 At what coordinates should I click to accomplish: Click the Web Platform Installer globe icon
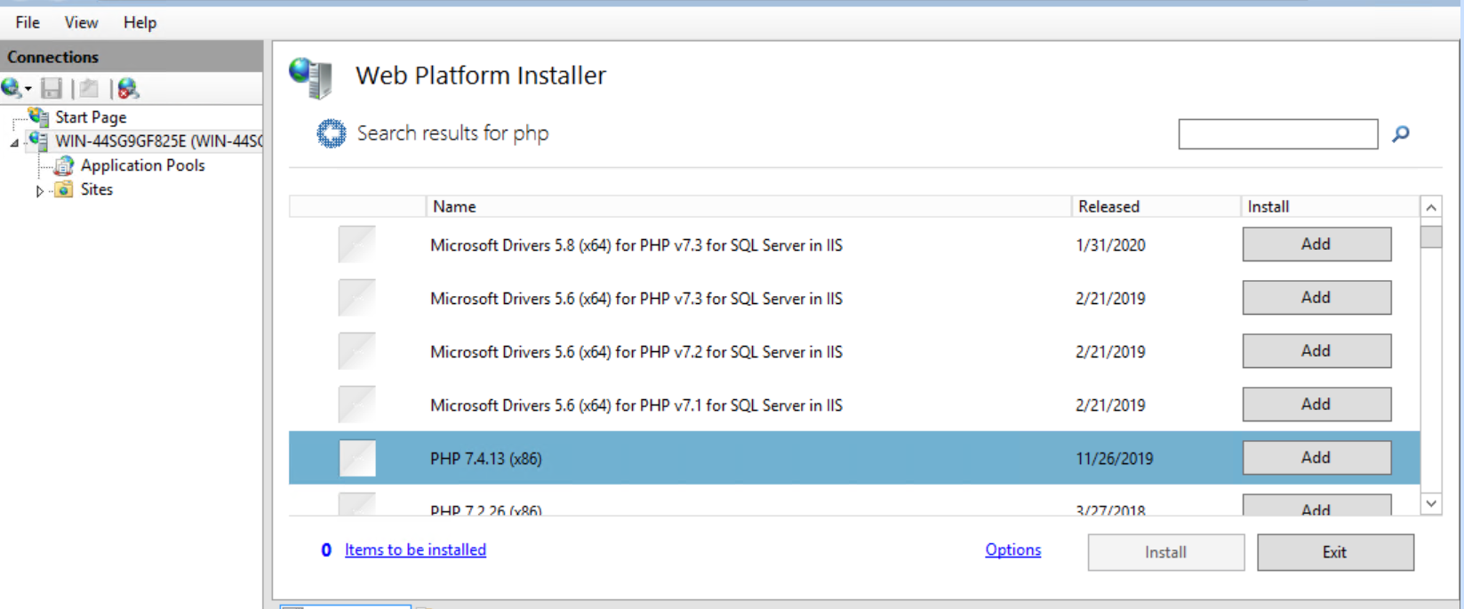(310, 76)
